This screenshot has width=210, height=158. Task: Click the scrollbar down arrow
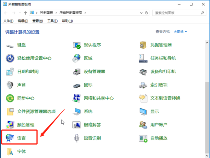[x=207, y=156]
